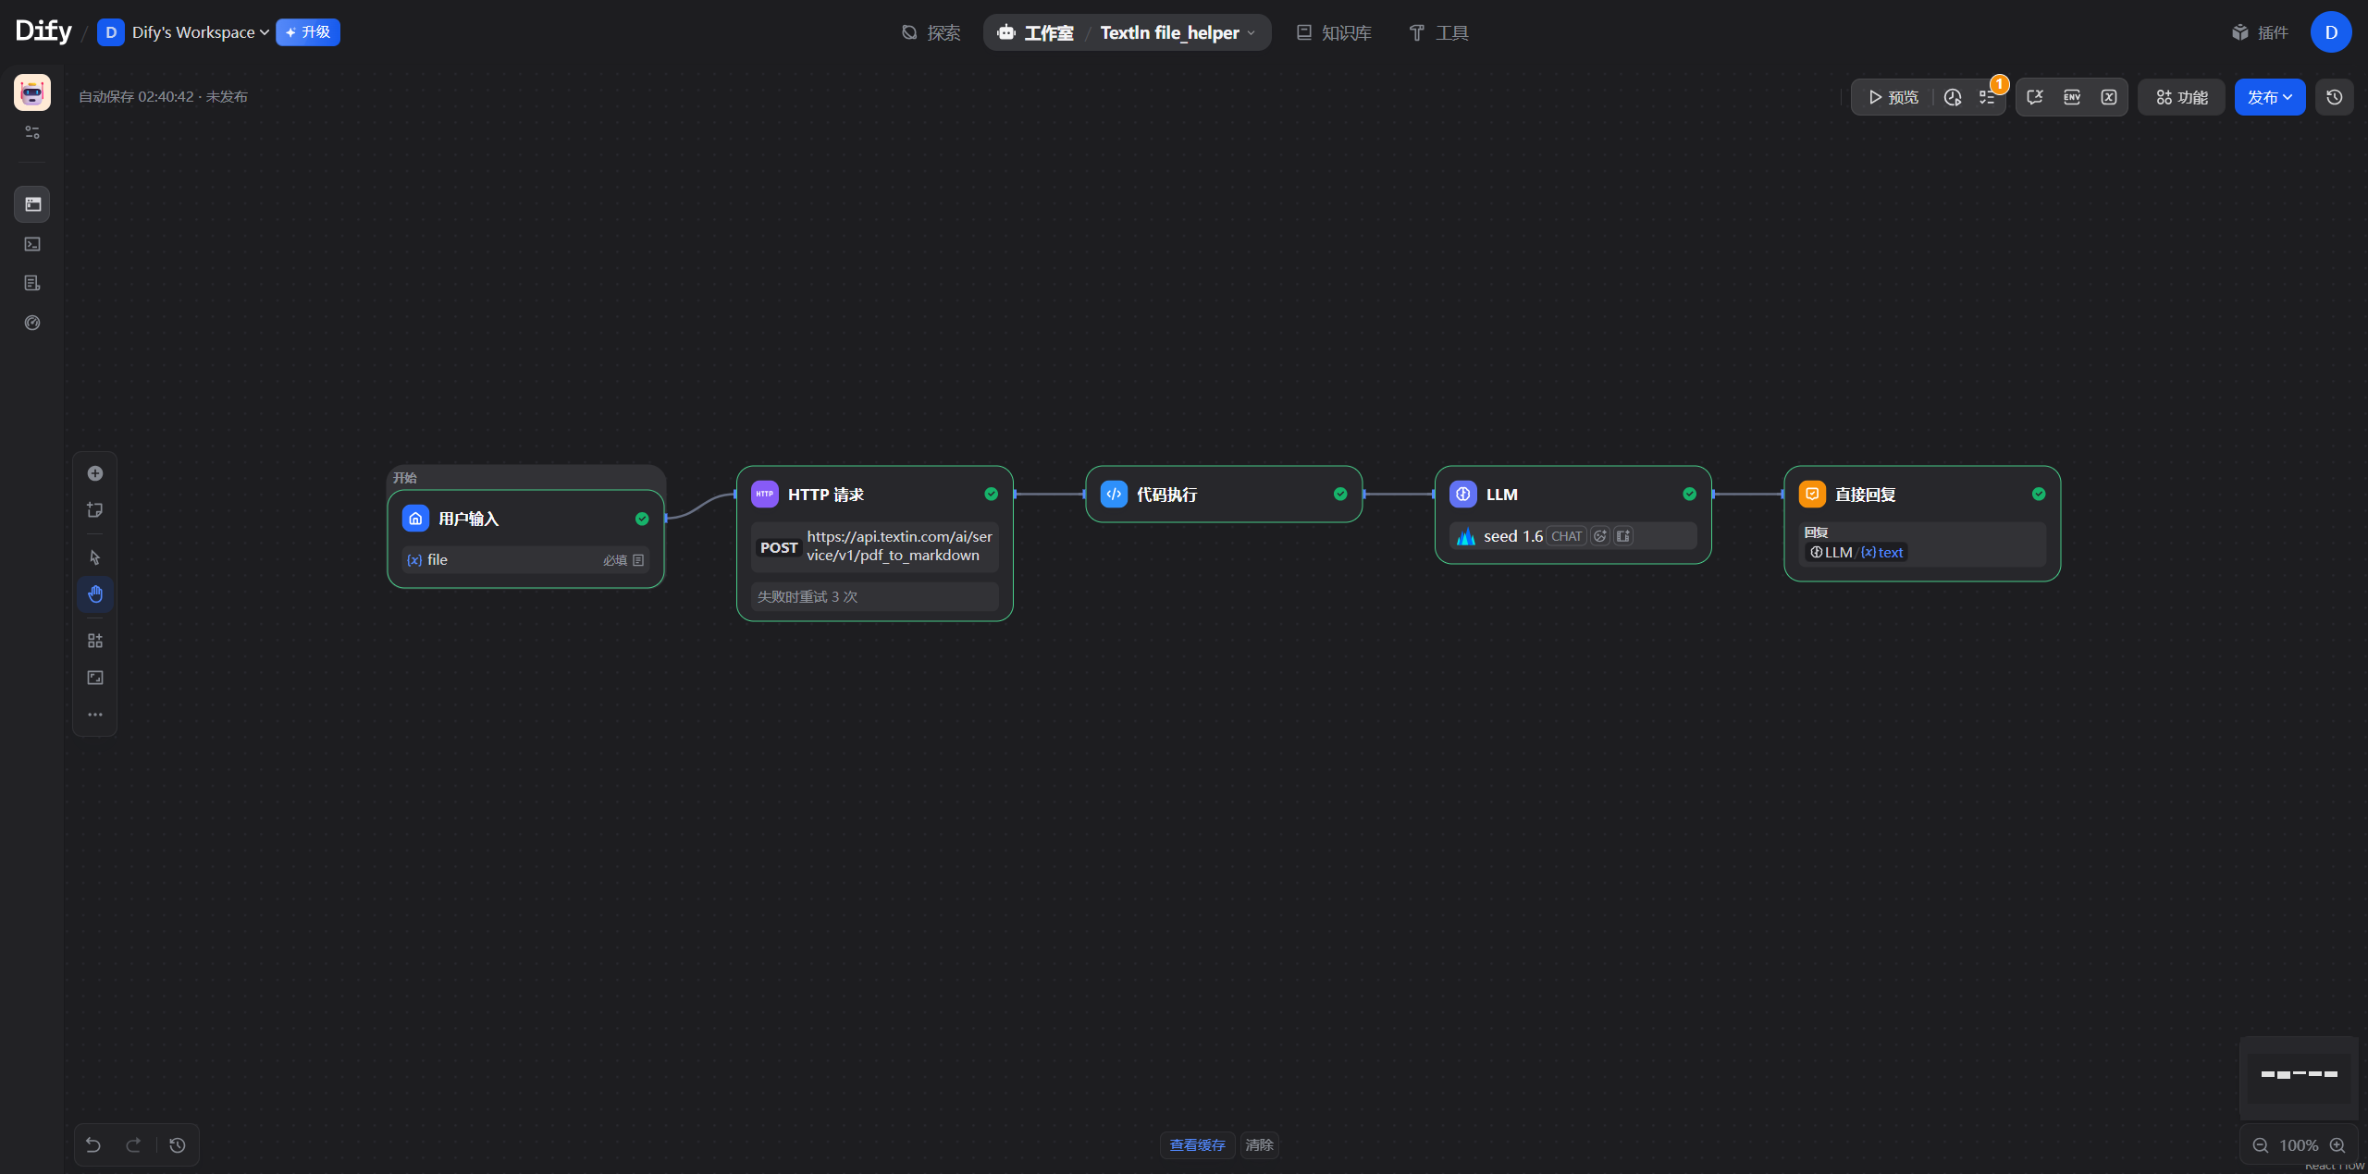Image resolution: width=2368 pixels, height=1174 pixels.
Task: Switch to hand mode
Action: click(95, 593)
